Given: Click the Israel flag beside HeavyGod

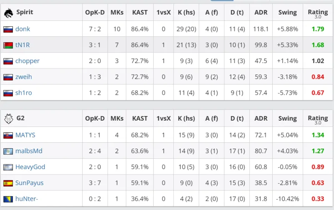Looking at the screenshot, I should pyautogui.click(x=8, y=167).
